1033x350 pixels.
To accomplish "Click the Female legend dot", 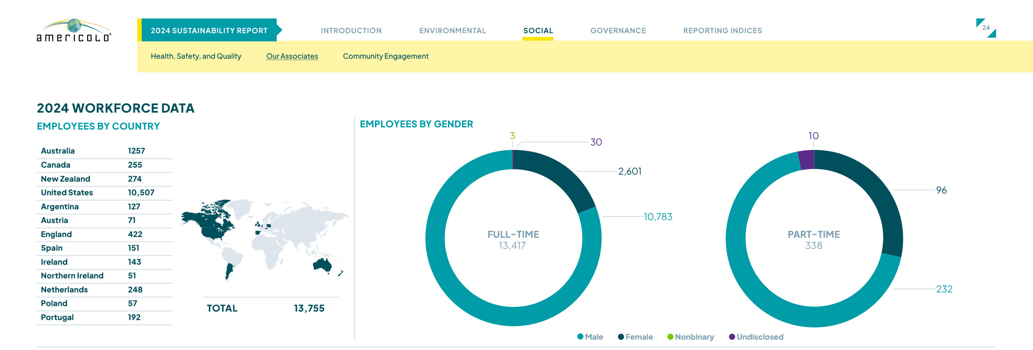I will click(x=621, y=336).
